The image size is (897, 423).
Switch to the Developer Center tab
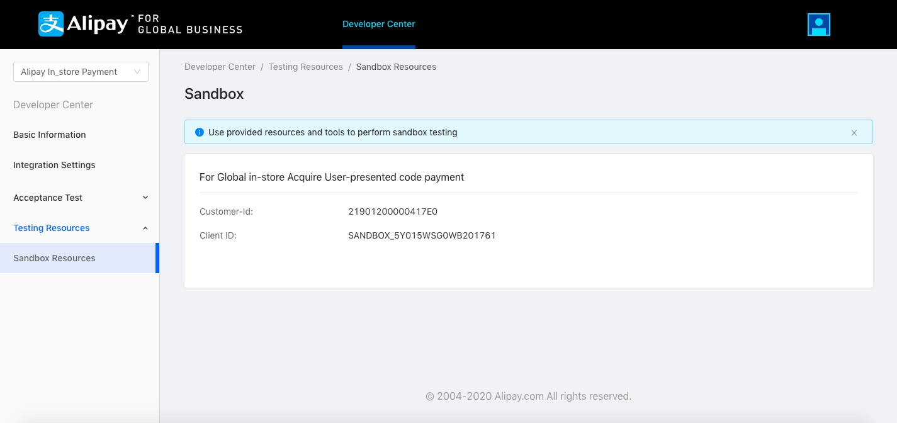(378, 24)
